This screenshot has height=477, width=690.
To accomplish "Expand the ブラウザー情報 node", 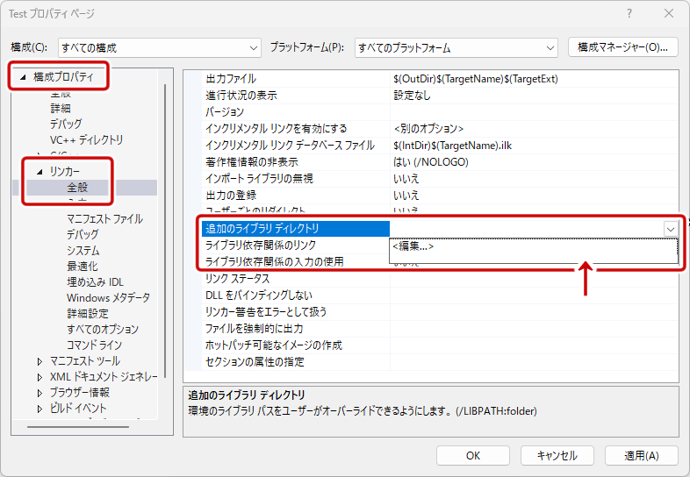I will (x=40, y=393).
